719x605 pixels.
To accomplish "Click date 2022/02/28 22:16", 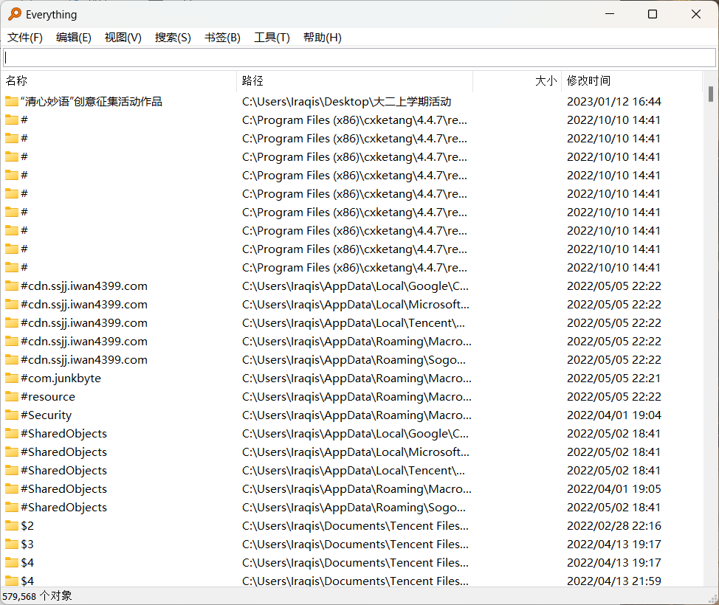I will (614, 526).
